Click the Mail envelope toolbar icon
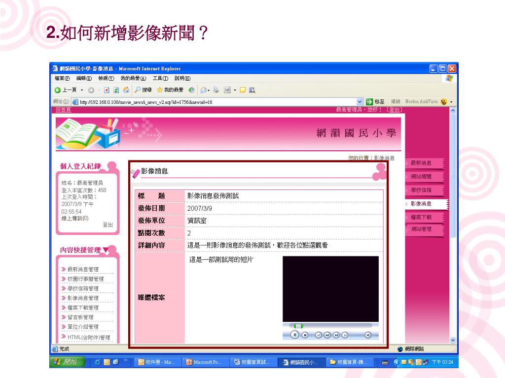This screenshot has width=505, height=378. pyautogui.click(x=203, y=90)
